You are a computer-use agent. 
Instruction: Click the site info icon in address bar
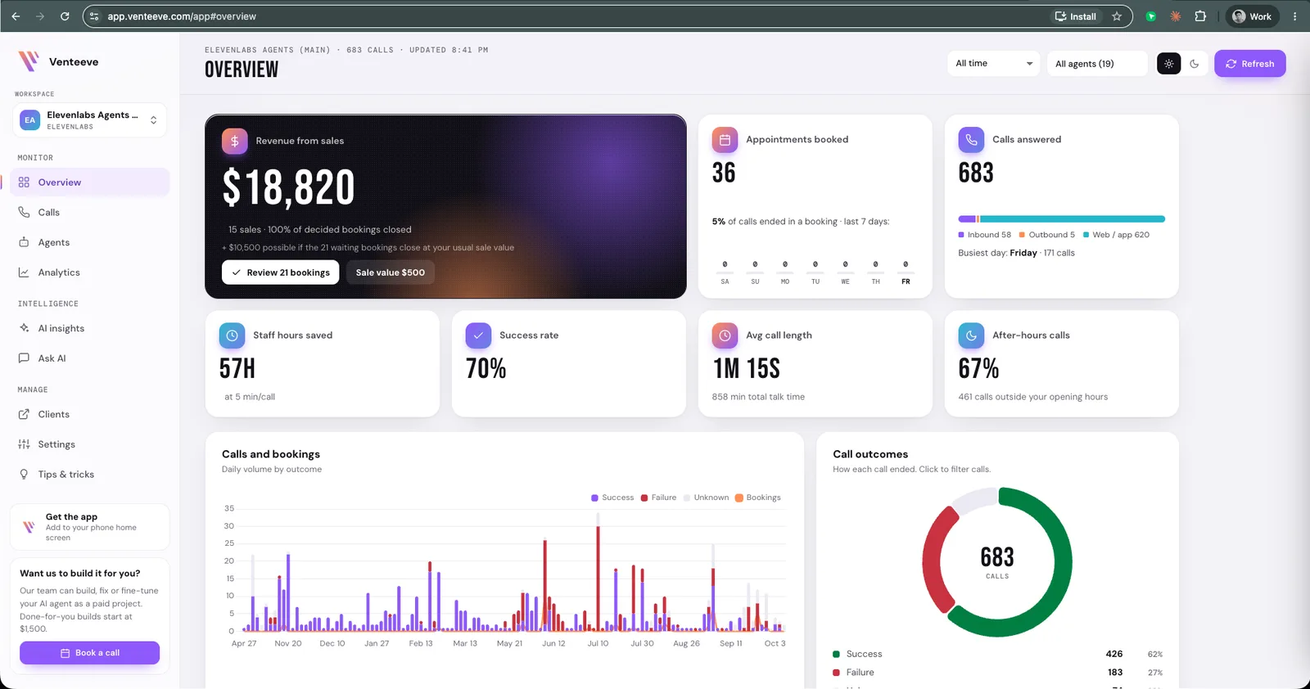click(x=94, y=16)
